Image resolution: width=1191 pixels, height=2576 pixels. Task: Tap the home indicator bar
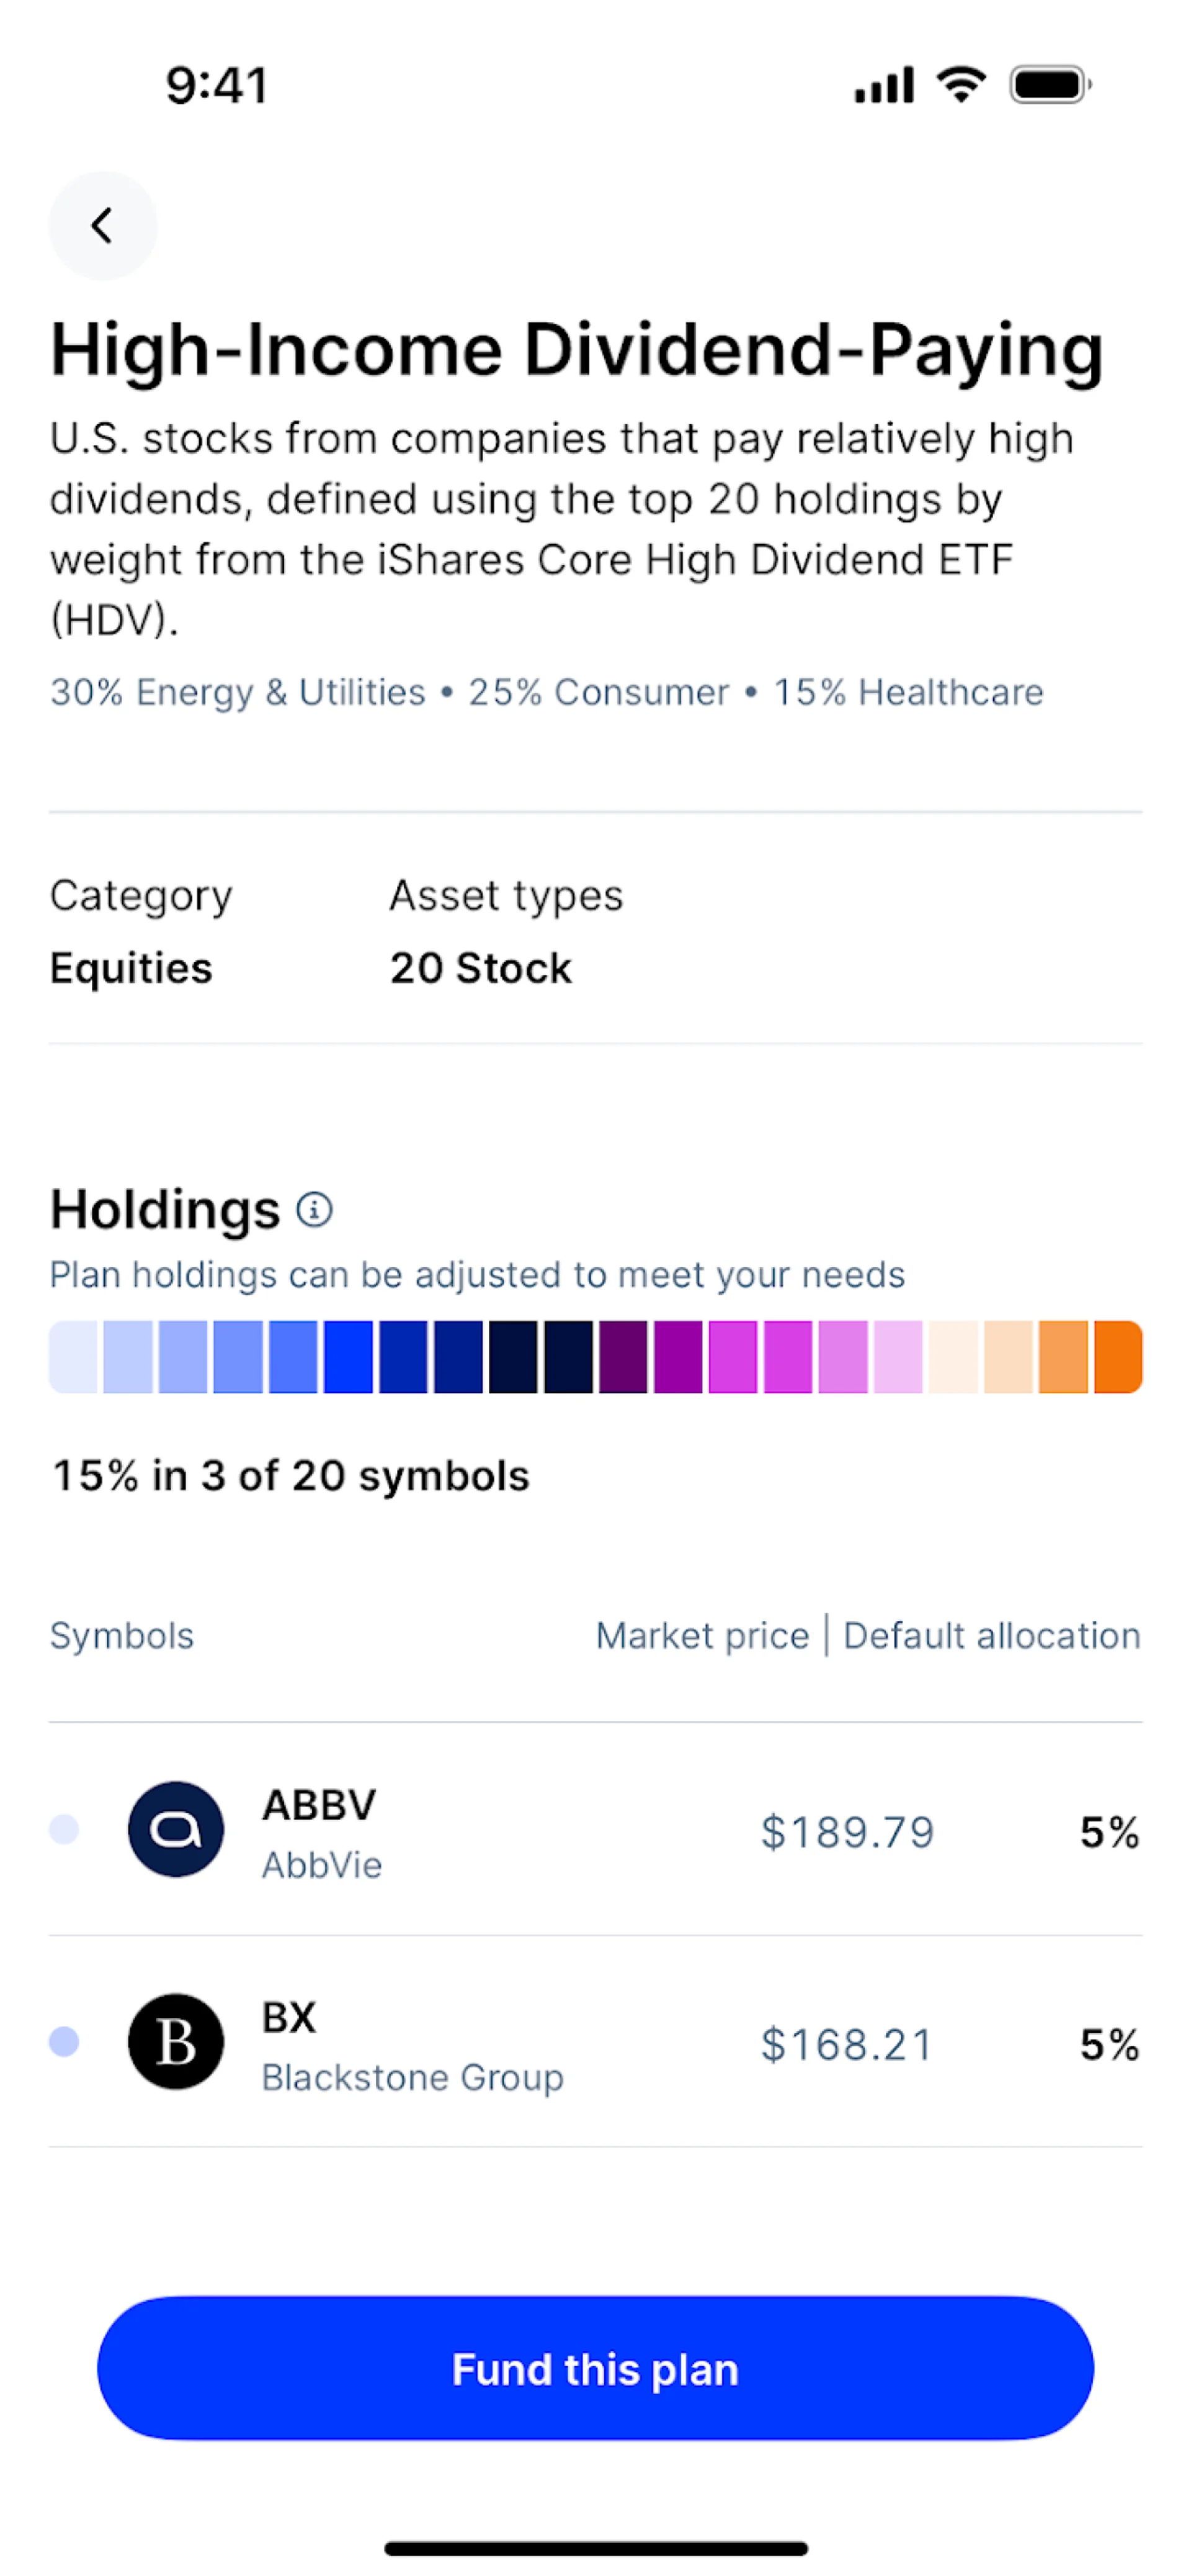(596, 2548)
